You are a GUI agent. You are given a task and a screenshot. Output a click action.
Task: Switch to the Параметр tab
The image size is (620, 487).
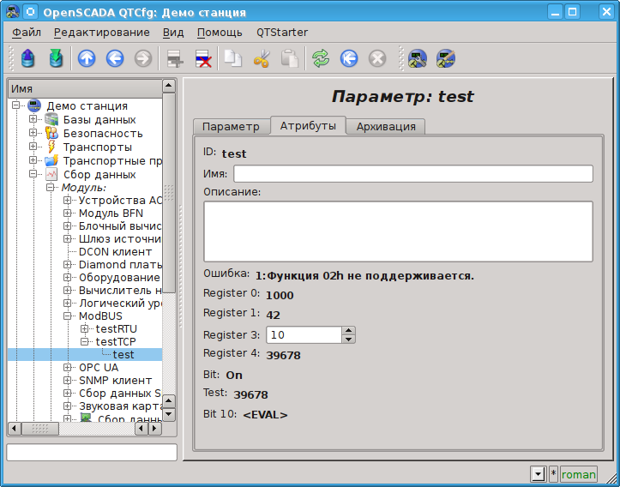230,126
